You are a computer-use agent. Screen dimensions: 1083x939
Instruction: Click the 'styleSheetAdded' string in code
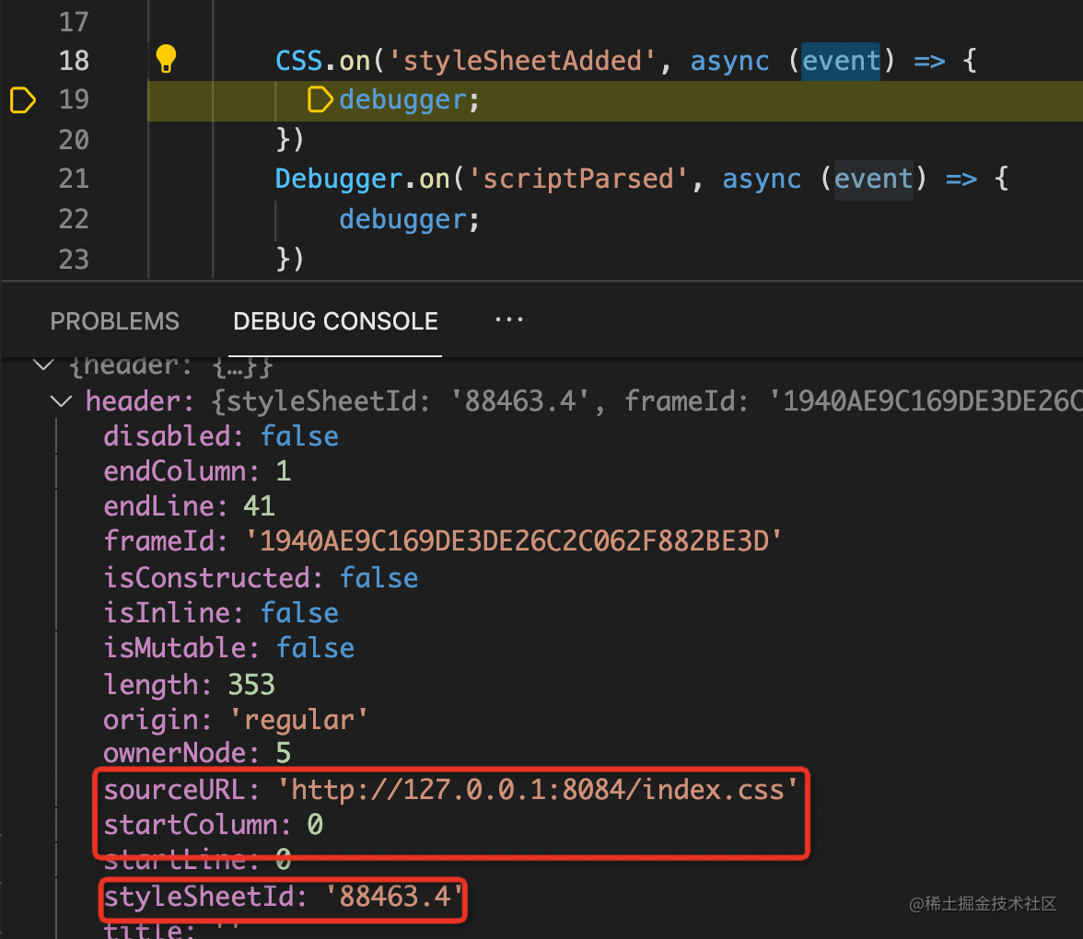click(x=522, y=61)
